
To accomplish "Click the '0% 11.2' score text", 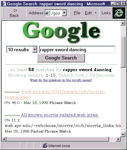I will (x=12, y=120).
